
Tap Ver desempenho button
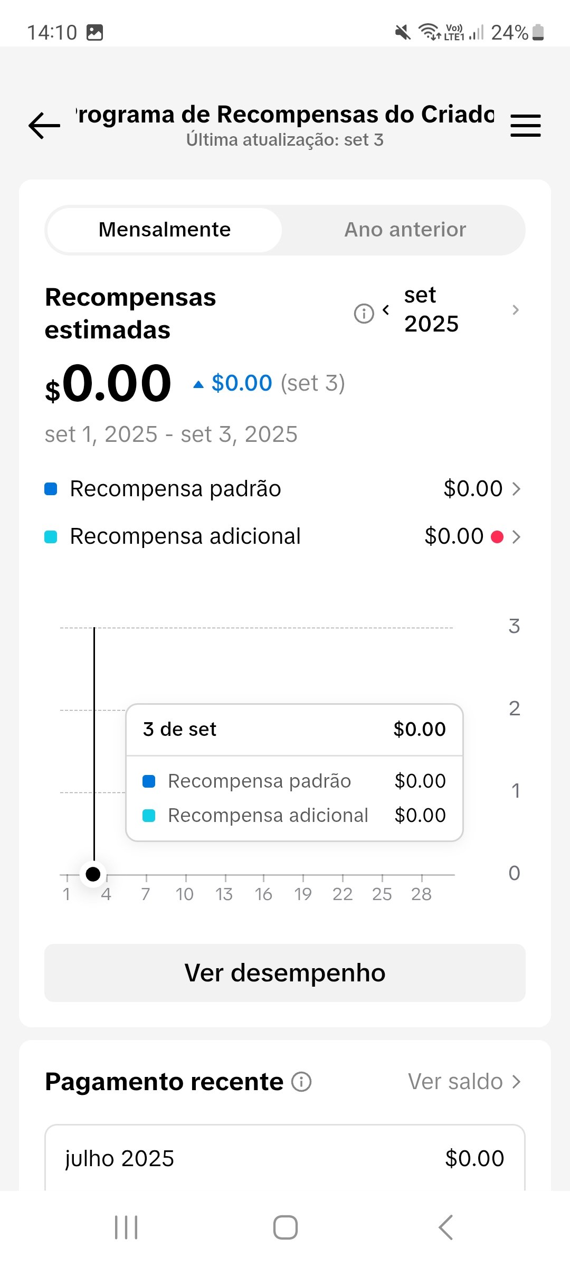285,972
